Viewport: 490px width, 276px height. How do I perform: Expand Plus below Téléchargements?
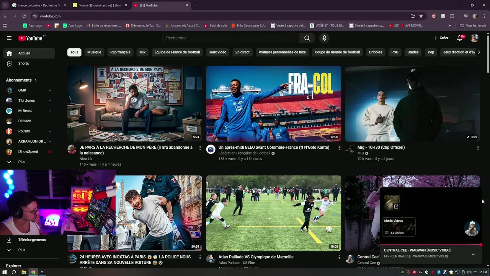tap(29, 250)
